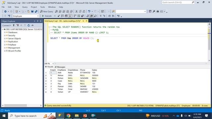Click the Properties wrench icon
The height and width of the screenshot is (119, 212).
pyautogui.click(x=154, y=12)
